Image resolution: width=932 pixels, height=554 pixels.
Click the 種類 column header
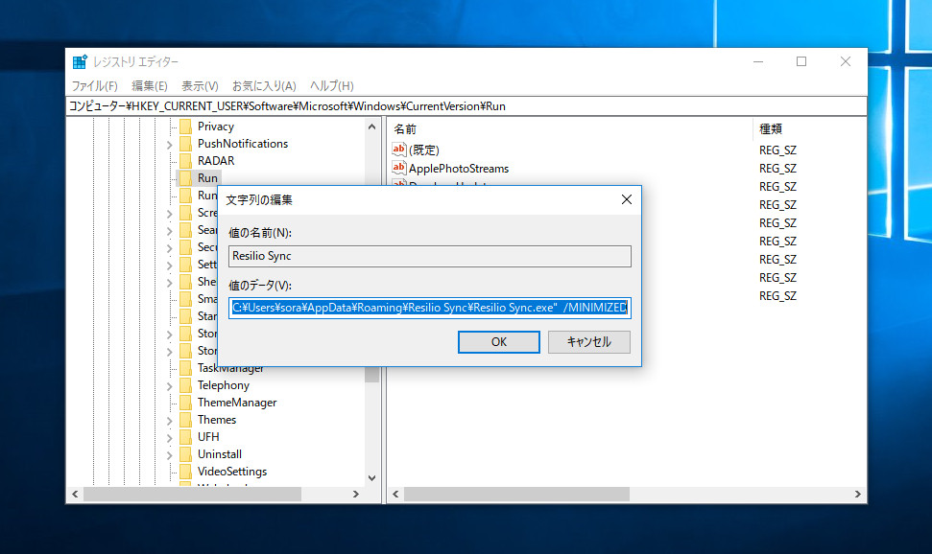pos(771,128)
